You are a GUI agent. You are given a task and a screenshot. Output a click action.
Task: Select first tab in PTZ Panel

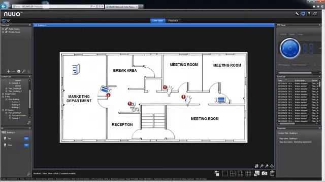click(x=283, y=34)
